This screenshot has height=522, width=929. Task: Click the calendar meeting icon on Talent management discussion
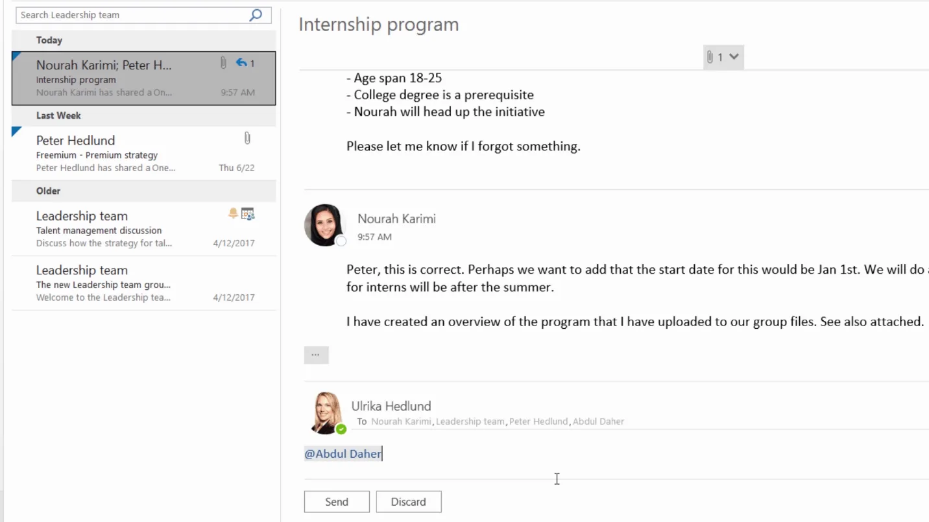click(248, 214)
